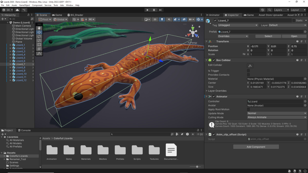
Task: Select the Rect Transform tool
Action: tap(39, 45)
